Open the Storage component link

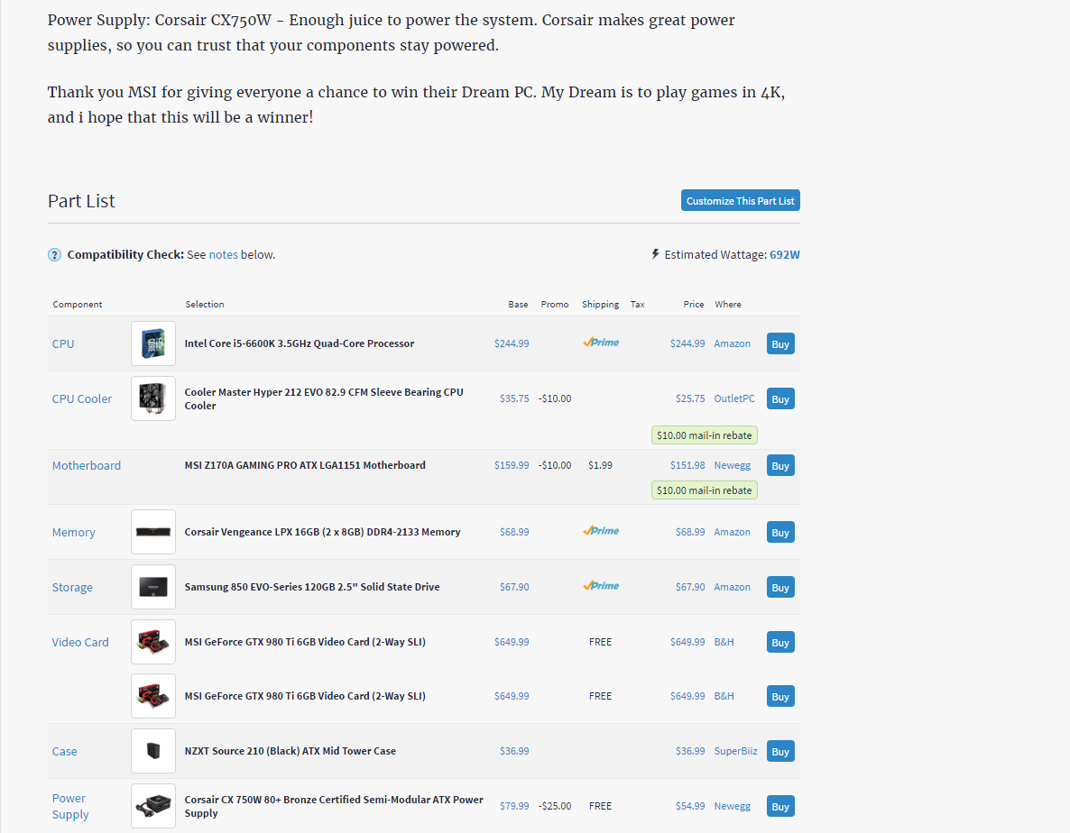click(72, 588)
